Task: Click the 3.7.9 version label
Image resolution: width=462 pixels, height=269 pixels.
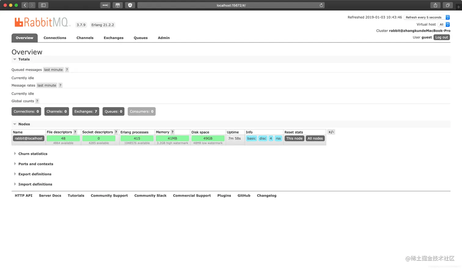Action: tap(81, 25)
